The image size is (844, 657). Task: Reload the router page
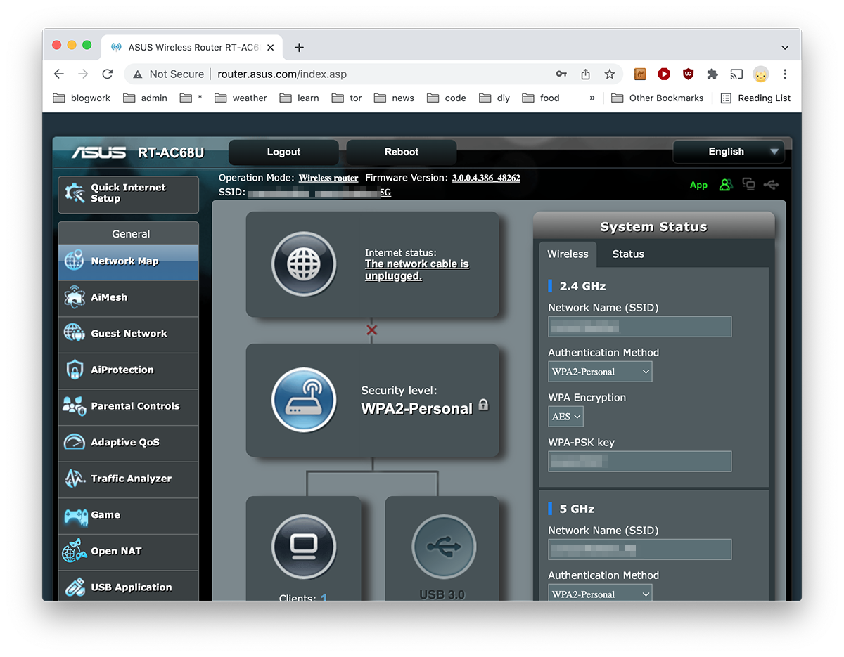pos(108,74)
